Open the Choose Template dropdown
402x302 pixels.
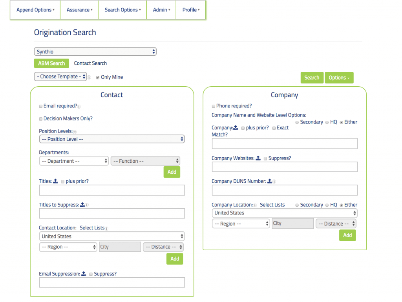coord(60,76)
